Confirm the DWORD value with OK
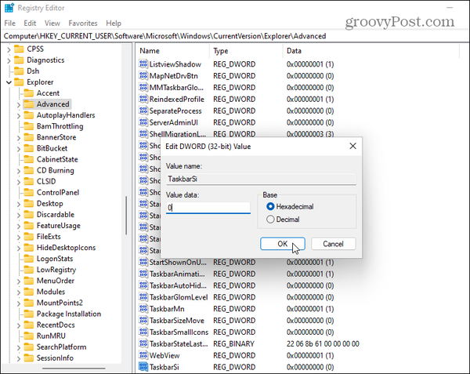Image resolution: width=470 pixels, height=374 pixels. click(283, 244)
